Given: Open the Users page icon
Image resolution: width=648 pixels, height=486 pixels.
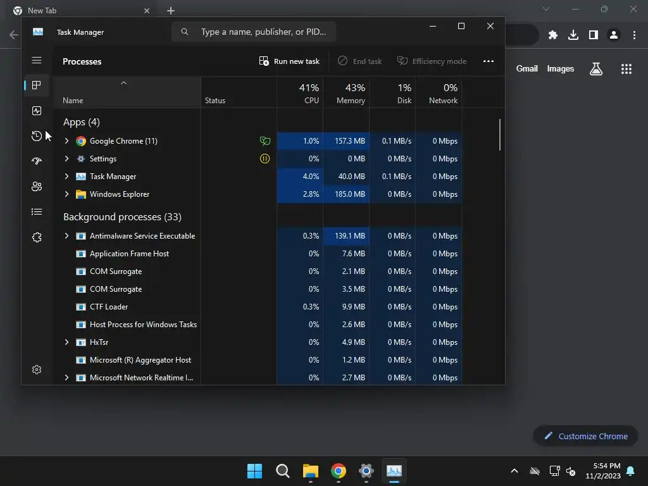Looking at the screenshot, I should (x=36, y=187).
